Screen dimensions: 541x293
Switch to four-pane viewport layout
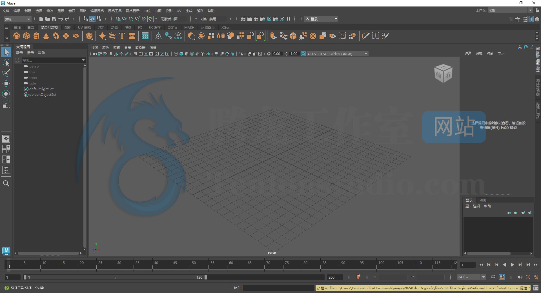pos(6,149)
